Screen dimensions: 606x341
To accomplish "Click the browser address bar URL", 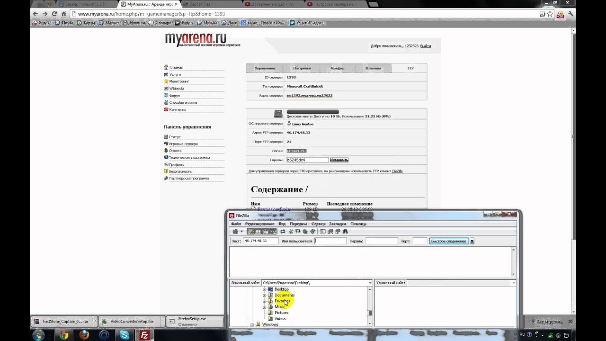I will [151, 14].
